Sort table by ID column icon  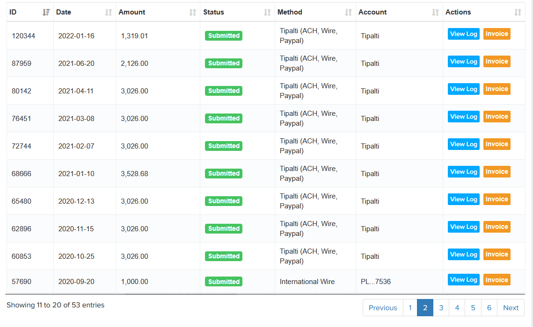click(46, 13)
